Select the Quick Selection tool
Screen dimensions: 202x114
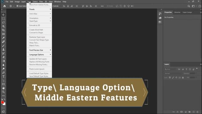(3, 26)
